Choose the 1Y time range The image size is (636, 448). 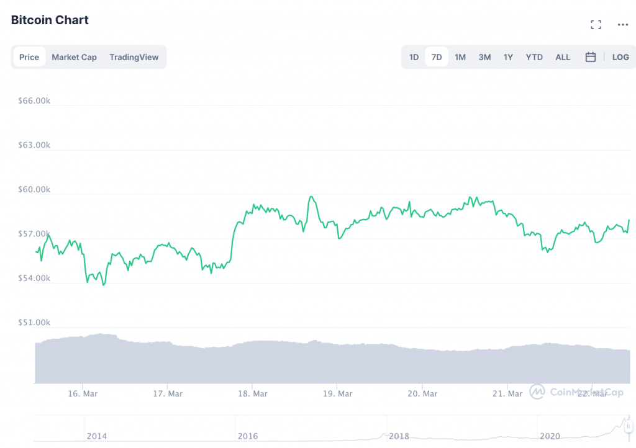[x=508, y=57]
